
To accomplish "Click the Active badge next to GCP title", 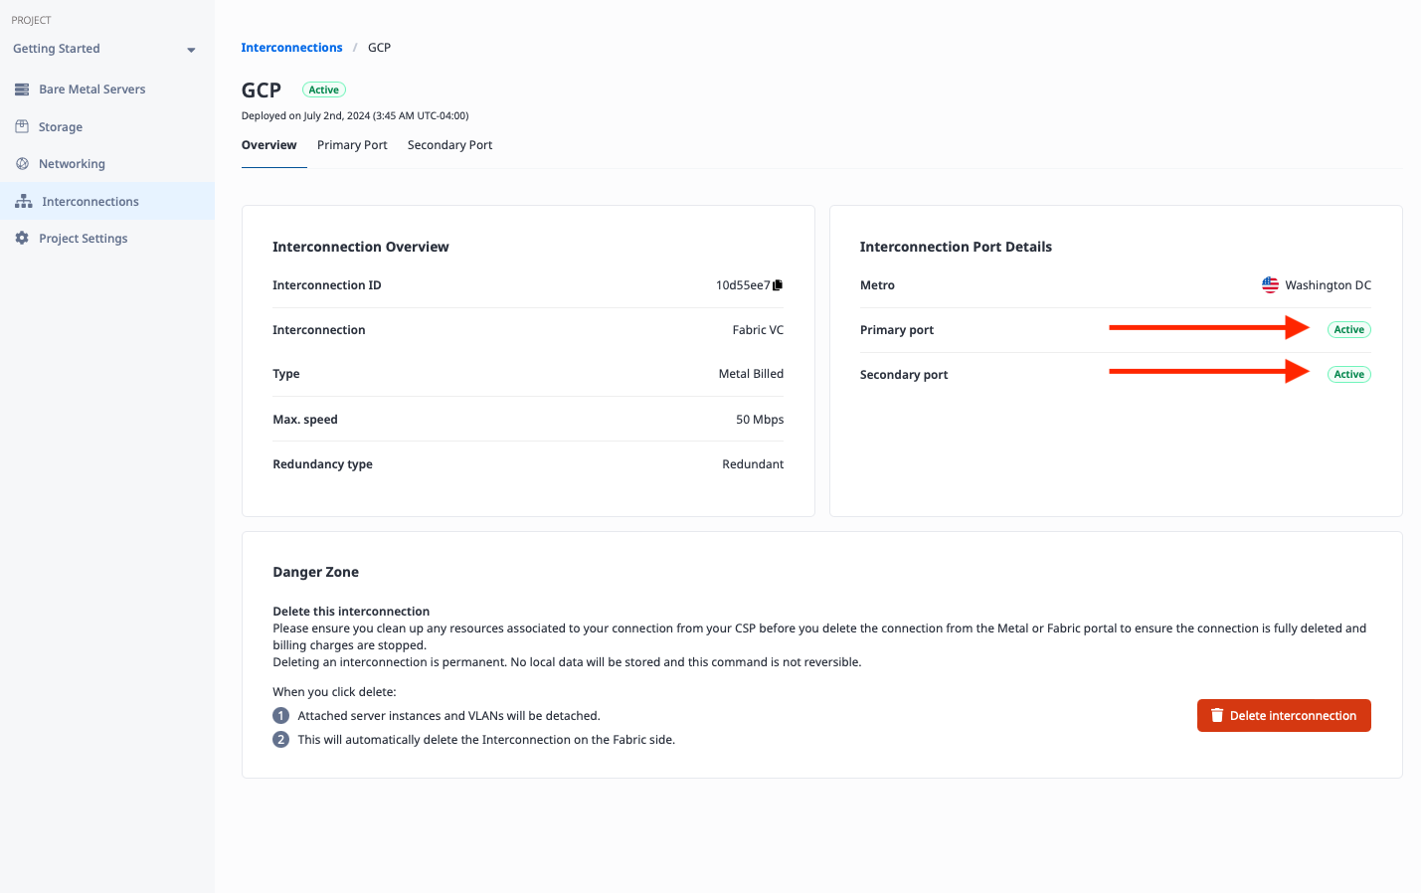I will (x=324, y=89).
